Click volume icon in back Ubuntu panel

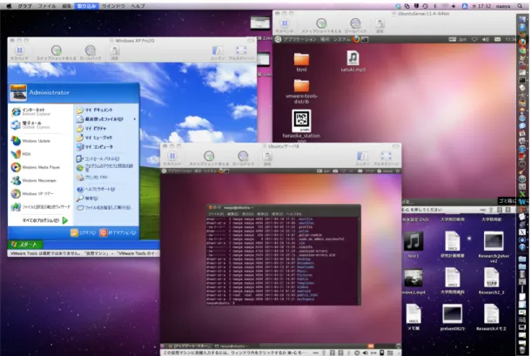(486, 39)
